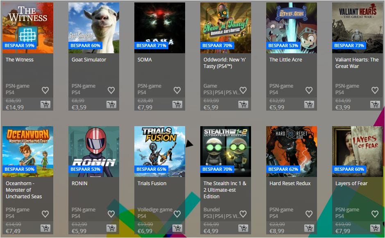The width and height of the screenshot is (385, 238).
Task: Add SOMA to shopping cart
Action: point(177,104)
